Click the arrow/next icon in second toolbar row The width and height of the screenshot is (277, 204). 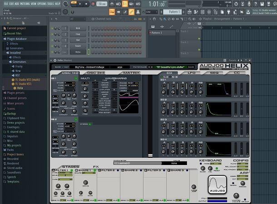[119, 12]
